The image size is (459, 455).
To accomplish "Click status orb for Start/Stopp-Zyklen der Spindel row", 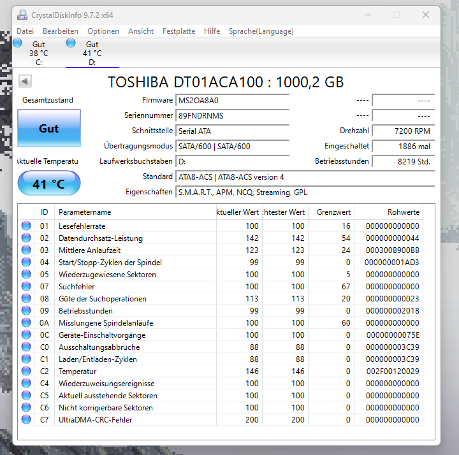I will pos(26,262).
